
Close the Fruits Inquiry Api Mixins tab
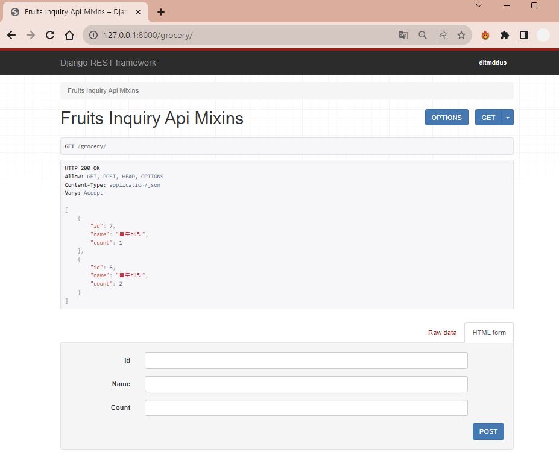tap(138, 12)
